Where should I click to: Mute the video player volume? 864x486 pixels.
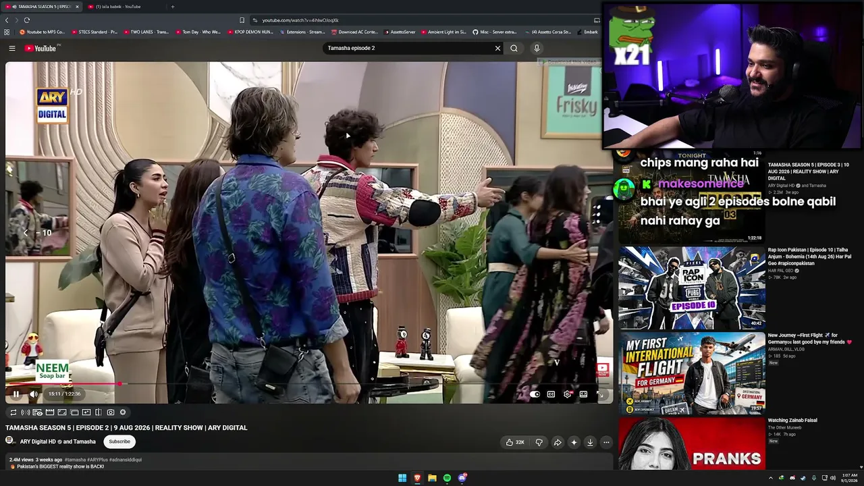click(x=33, y=394)
